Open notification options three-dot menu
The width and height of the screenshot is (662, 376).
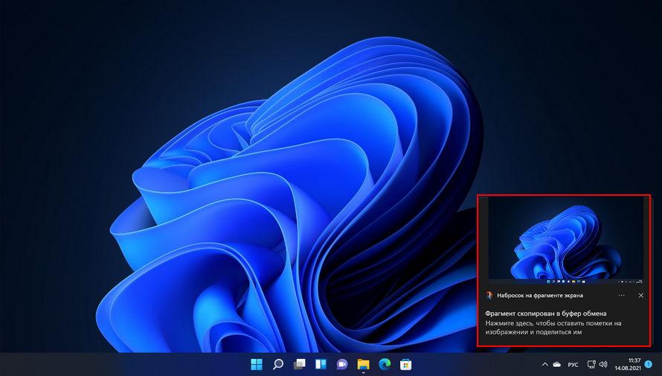[x=622, y=296]
